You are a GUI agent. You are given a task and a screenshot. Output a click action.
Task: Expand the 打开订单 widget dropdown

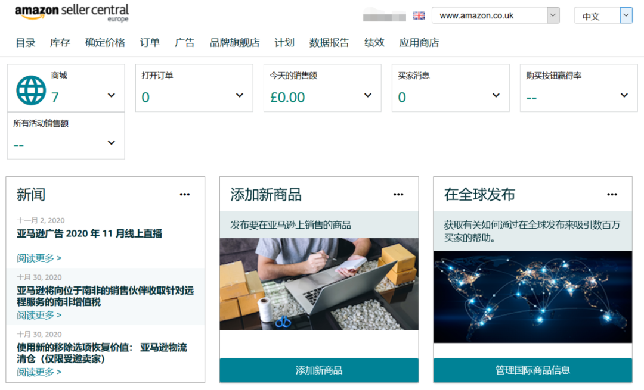[239, 95]
